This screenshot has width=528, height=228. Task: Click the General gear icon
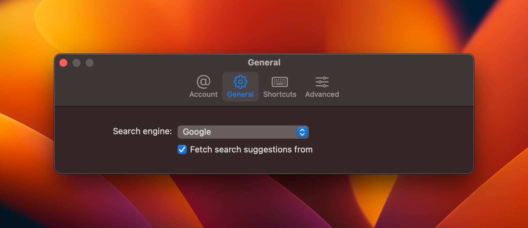(x=240, y=82)
